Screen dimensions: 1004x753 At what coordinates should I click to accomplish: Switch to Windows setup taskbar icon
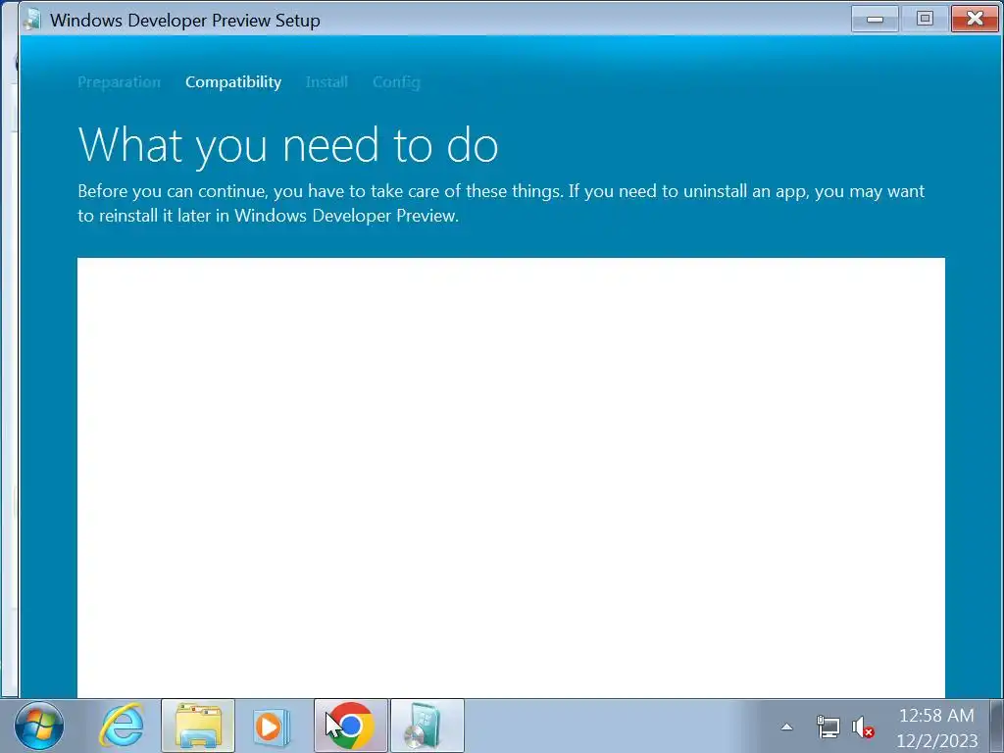pyautogui.click(x=427, y=727)
